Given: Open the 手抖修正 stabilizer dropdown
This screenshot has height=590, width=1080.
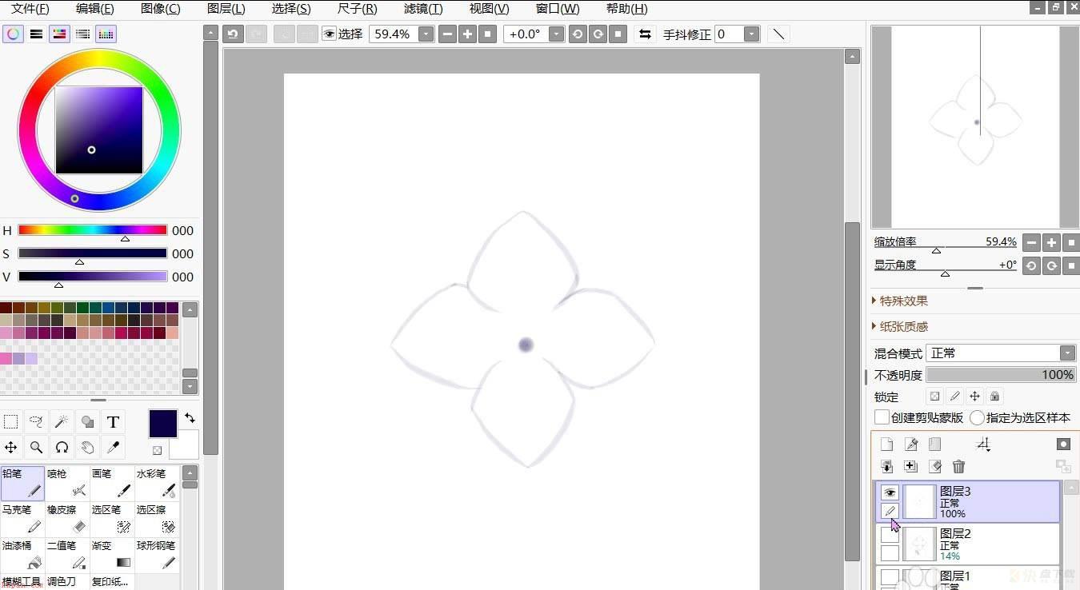Looking at the screenshot, I should click(x=751, y=34).
